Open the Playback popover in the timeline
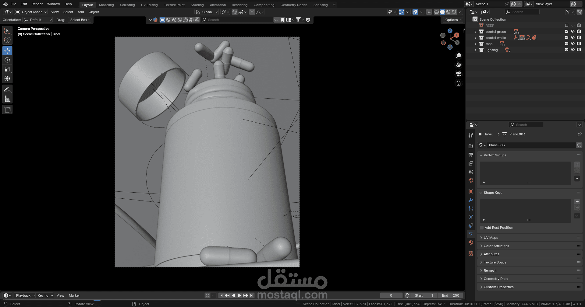585x307 pixels. point(25,295)
